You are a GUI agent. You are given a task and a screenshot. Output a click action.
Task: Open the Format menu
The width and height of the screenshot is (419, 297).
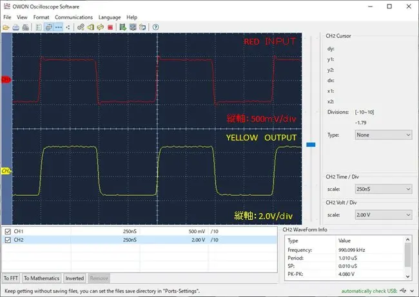click(x=41, y=17)
